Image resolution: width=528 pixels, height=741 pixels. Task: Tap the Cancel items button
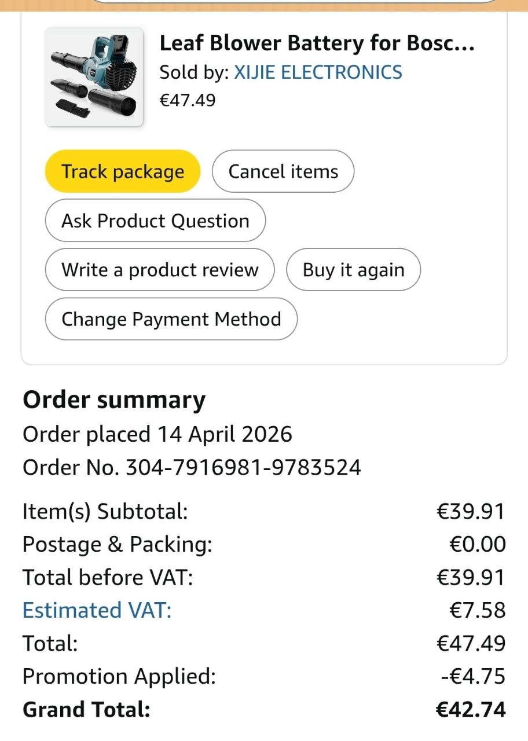[283, 171]
